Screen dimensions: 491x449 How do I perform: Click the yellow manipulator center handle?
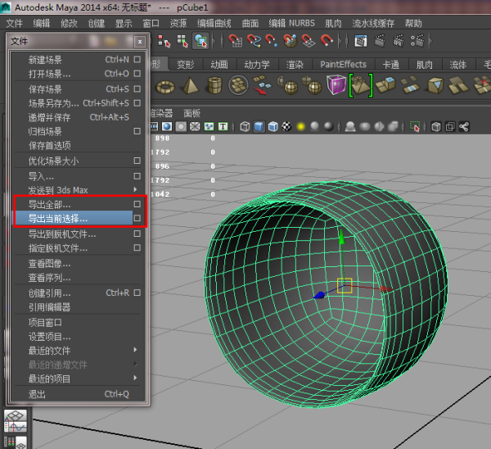pyautogui.click(x=345, y=285)
